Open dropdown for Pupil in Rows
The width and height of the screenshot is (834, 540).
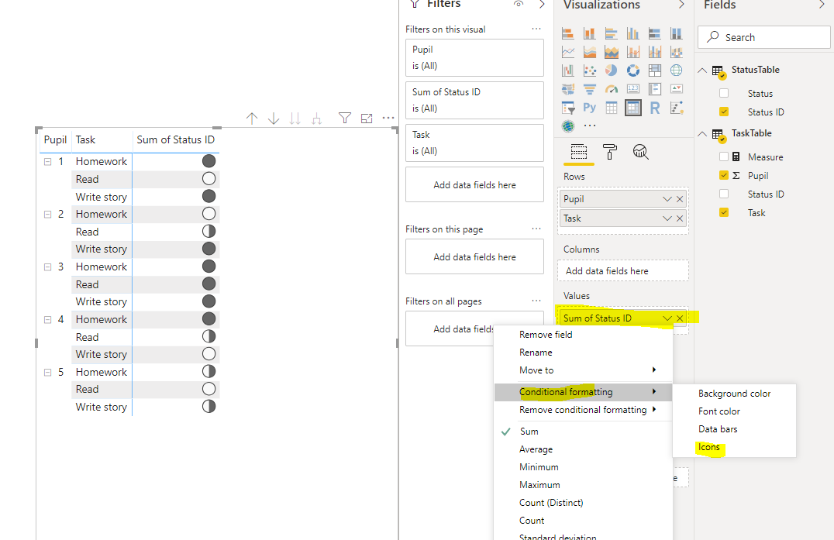coord(667,199)
